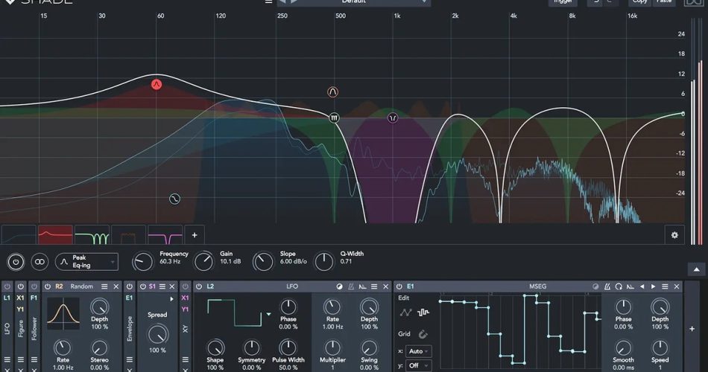Screen dimensions: 708x372
Task: Select the MSEG step draw edit mode
Action: tap(423, 312)
